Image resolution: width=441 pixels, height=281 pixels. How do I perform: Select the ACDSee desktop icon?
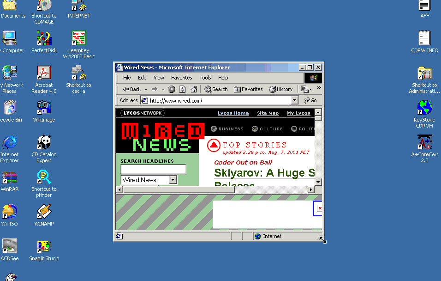pyautogui.click(x=10, y=250)
